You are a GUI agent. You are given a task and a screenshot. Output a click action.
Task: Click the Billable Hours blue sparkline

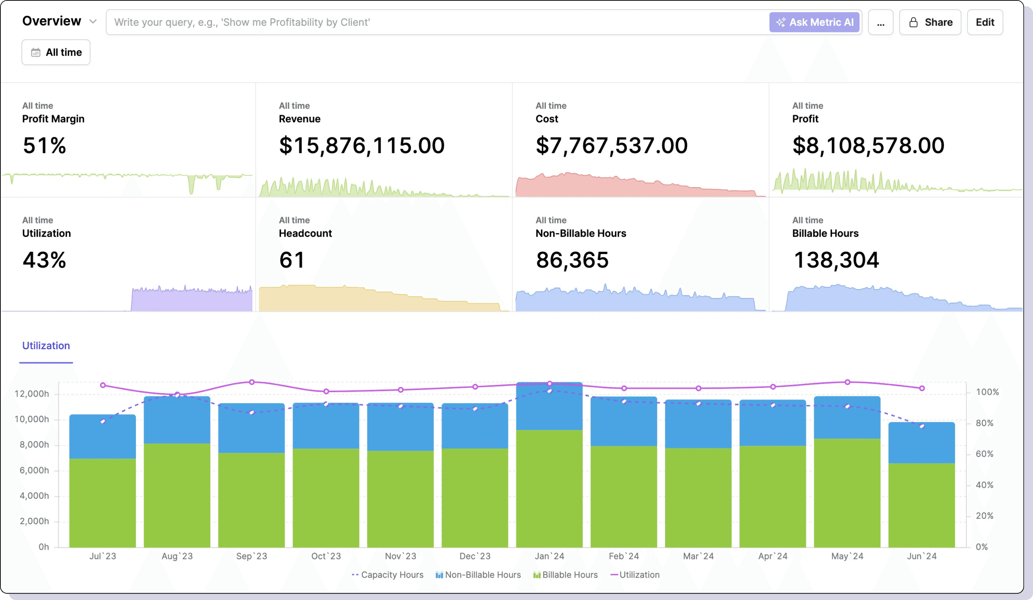pos(897,298)
